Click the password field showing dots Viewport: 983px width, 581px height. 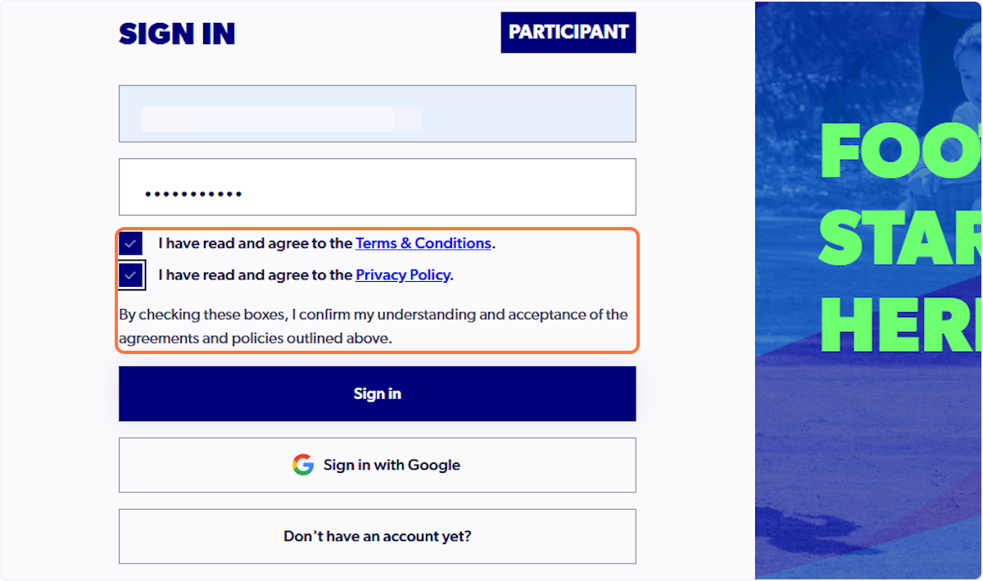pyautogui.click(x=377, y=186)
